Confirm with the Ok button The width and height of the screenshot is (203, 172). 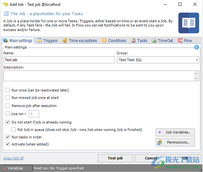[x=185, y=158]
